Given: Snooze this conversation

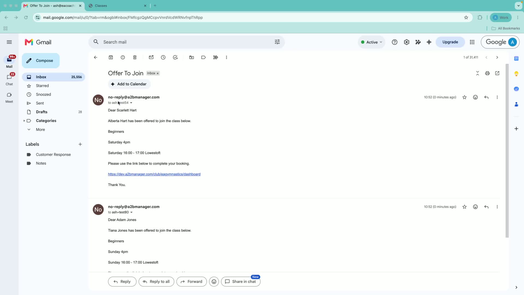Looking at the screenshot, I should tap(163, 57).
